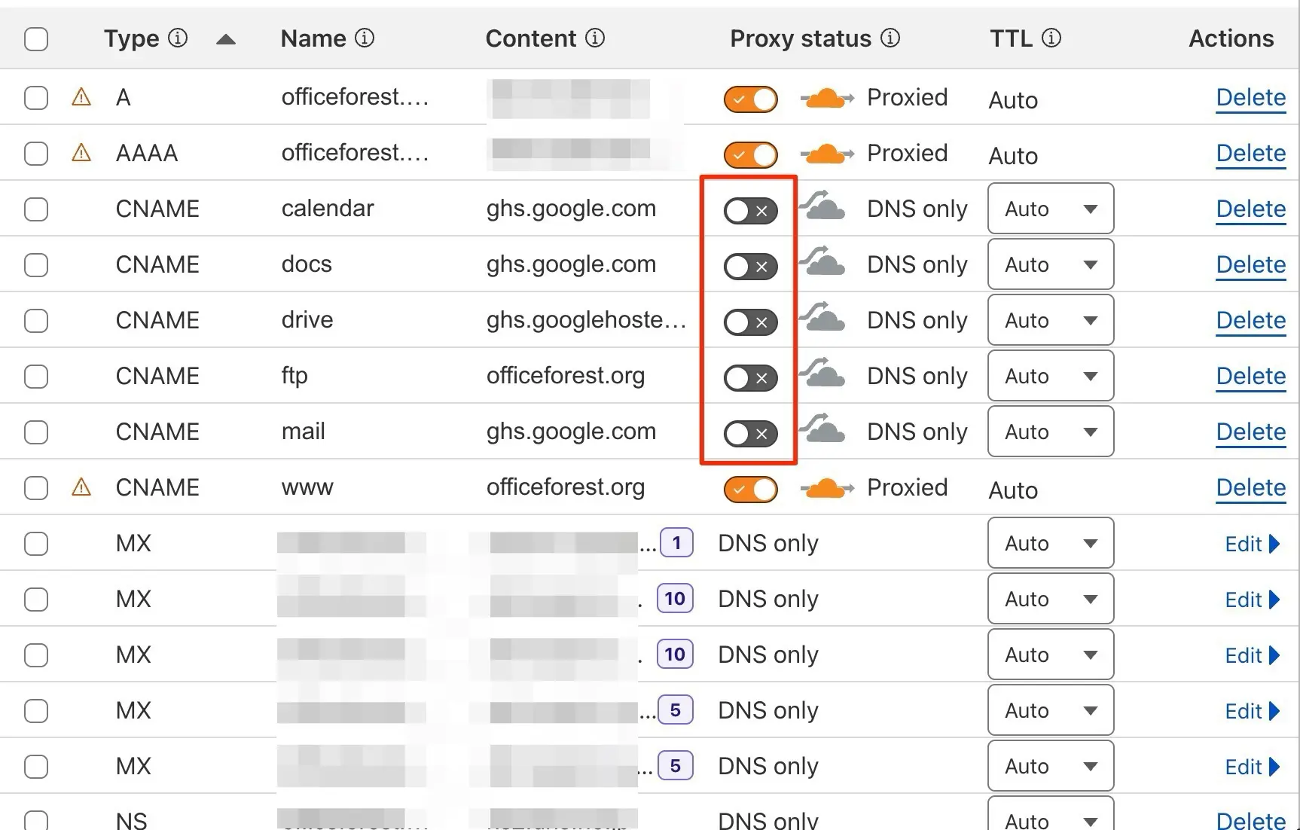Expand Edit on the first MX record
Viewport: 1300px width, 830px height.
click(1251, 544)
